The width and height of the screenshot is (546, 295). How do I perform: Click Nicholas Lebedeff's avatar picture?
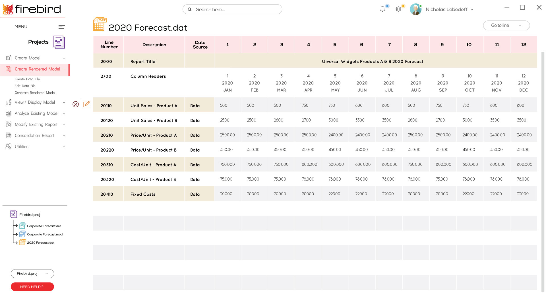(415, 9)
